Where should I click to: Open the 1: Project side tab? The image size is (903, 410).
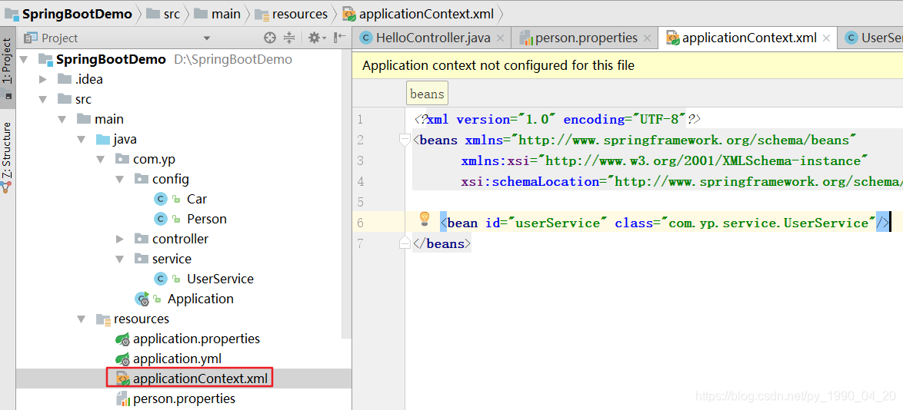point(8,68)
